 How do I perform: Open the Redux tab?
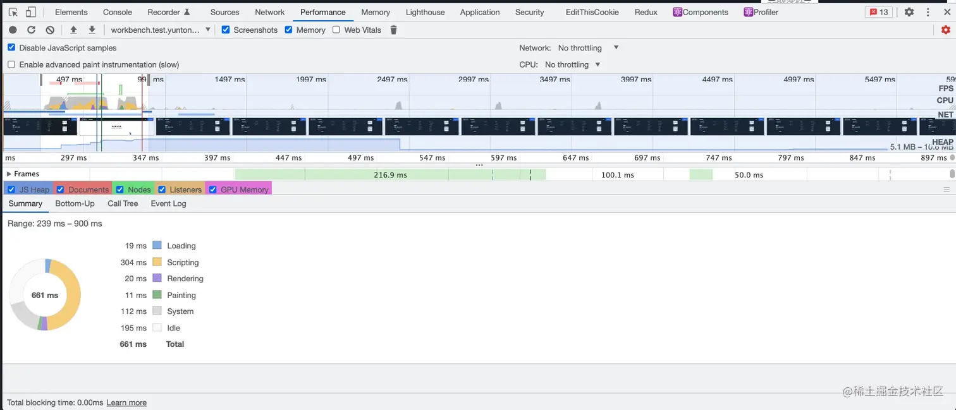click(646, 12)
